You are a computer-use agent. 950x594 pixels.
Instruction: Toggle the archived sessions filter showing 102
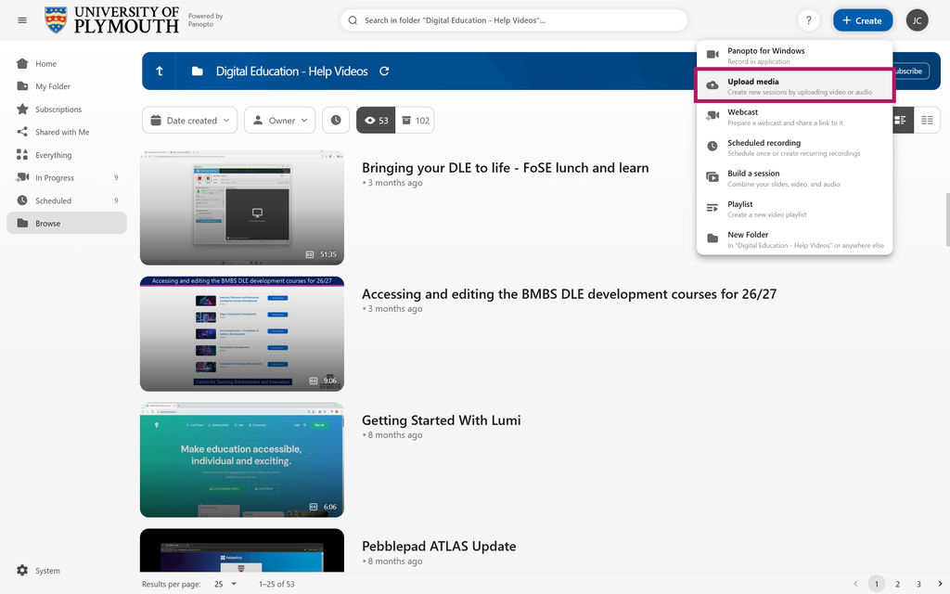coord(415,120)
